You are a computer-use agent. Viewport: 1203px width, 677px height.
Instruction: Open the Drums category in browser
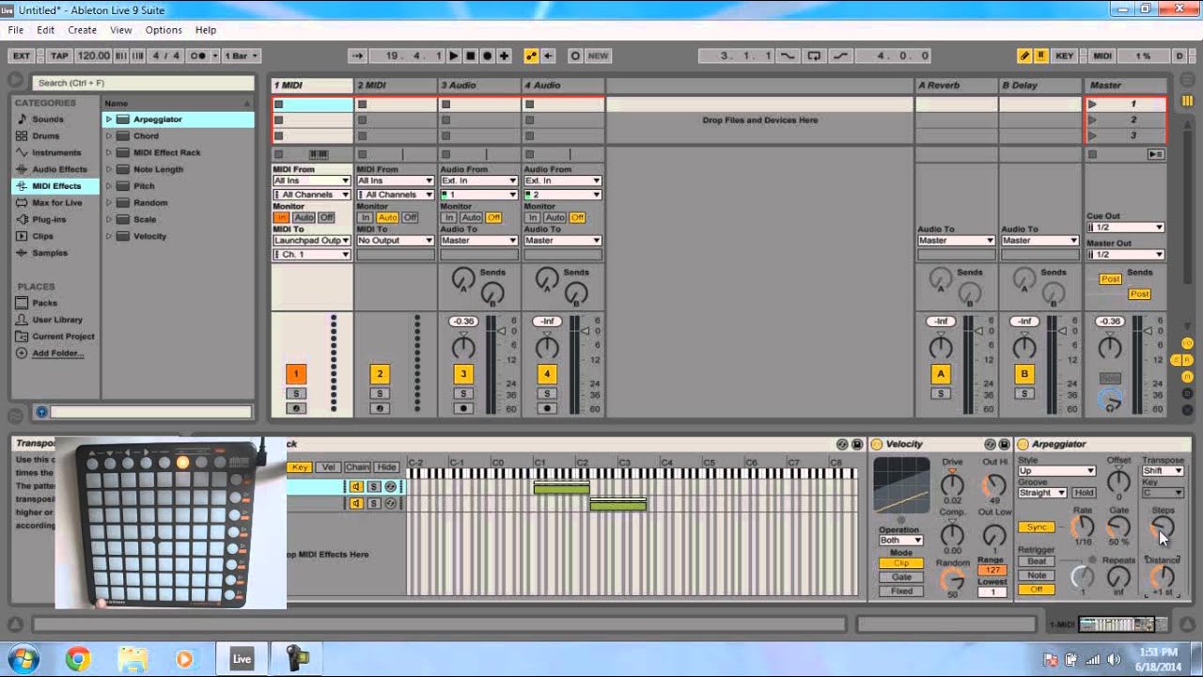[x=45, y=136]
